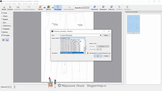Click the Масштаб scale value field

tap(10, 87)
